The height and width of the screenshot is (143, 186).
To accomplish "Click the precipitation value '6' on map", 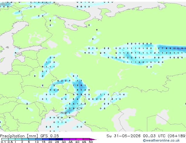I will click(81, 85).
